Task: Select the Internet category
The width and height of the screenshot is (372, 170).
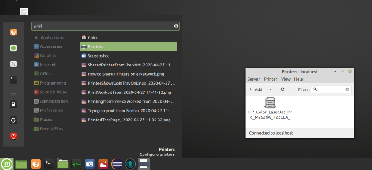Action: 45,65
